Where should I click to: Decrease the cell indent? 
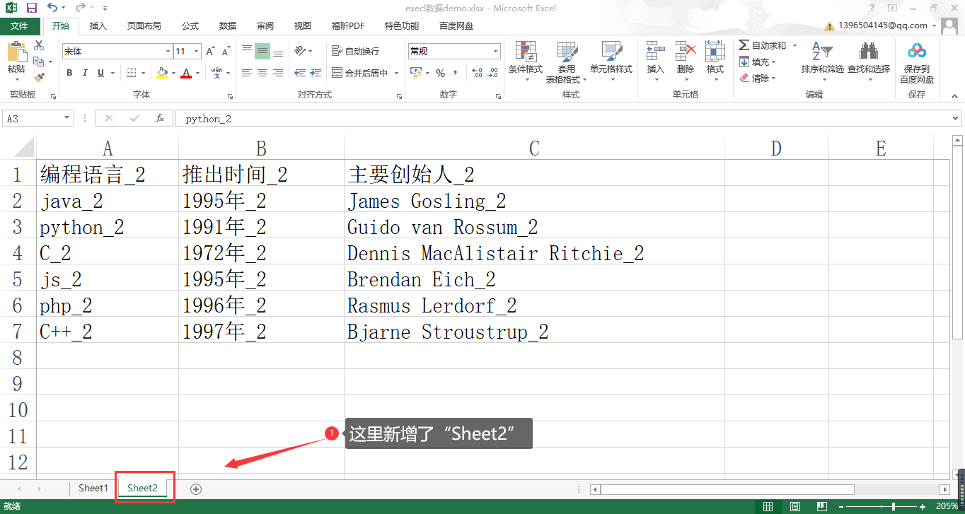pos(299,73)
